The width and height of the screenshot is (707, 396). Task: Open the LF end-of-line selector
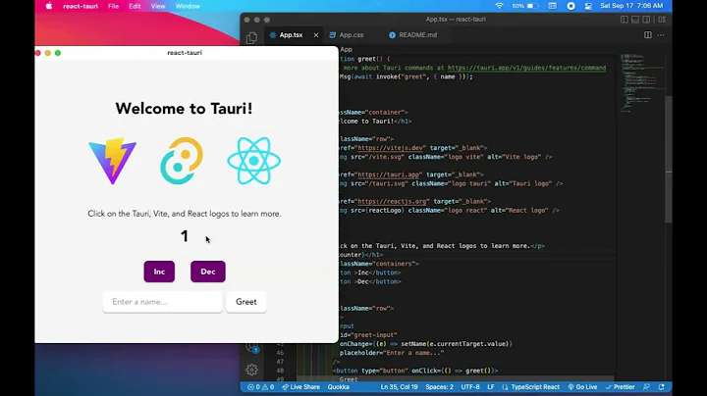pos(491,387)
